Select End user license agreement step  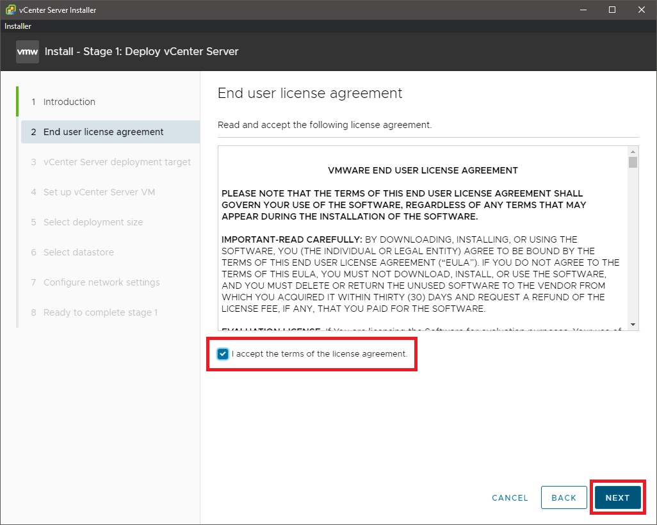tap(103, 132)
